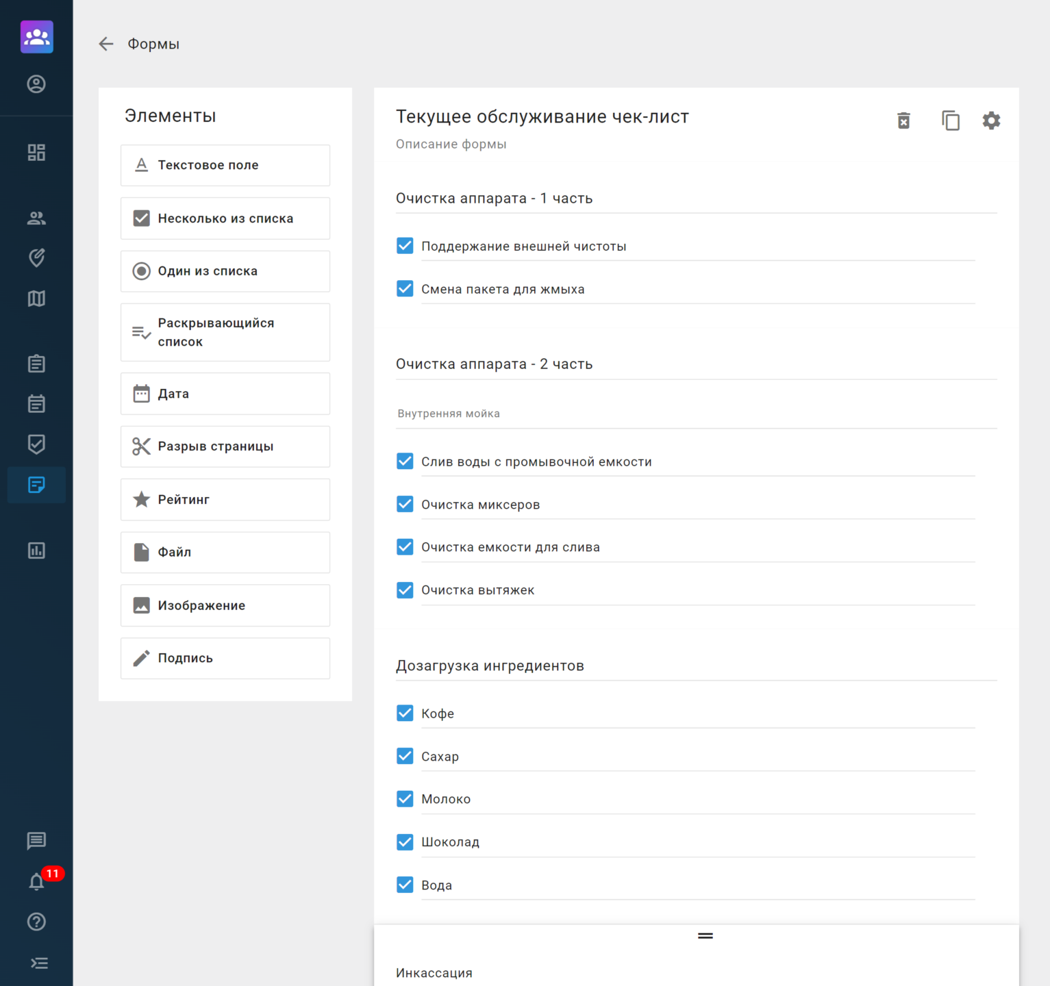Uncheck the Кофе checkbox
Image resolution: width=1050 pixels, height=986 pixels.
(x=405, y=713)
